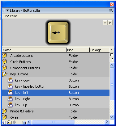Select the key - up item name
The image size is (116, 126).
pos(21,105)
